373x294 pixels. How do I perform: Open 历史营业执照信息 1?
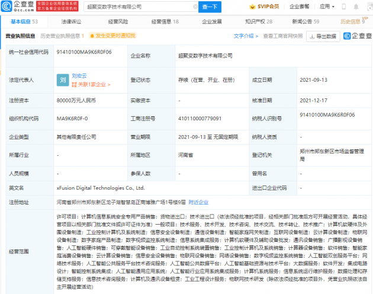coord(62,36)
